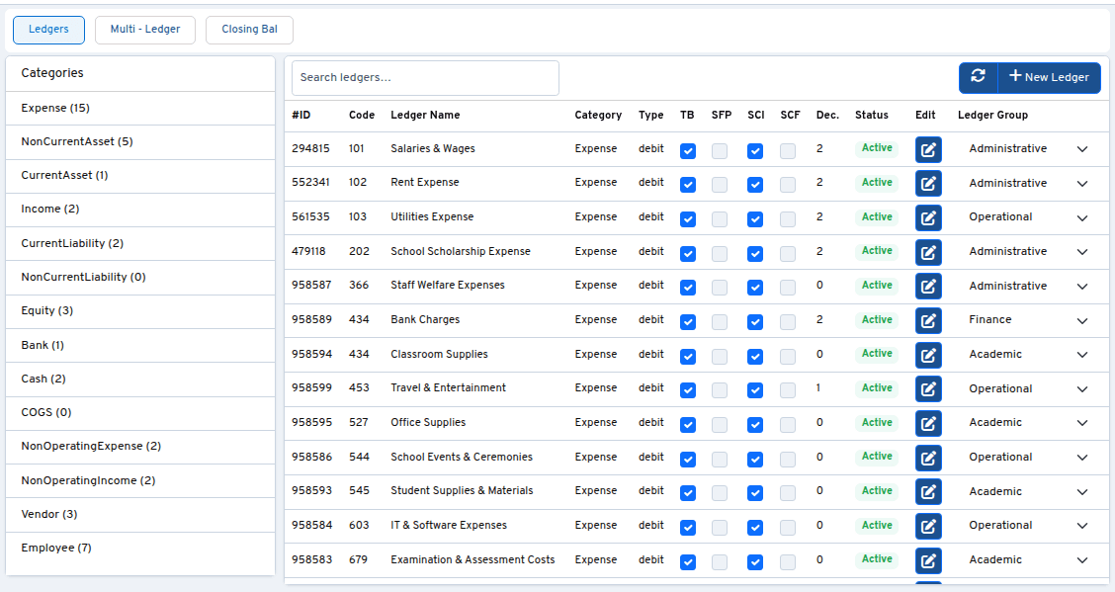1115x592 pixels.
Task: Check SCF for Travel & Entertainment
Action: 788,390
